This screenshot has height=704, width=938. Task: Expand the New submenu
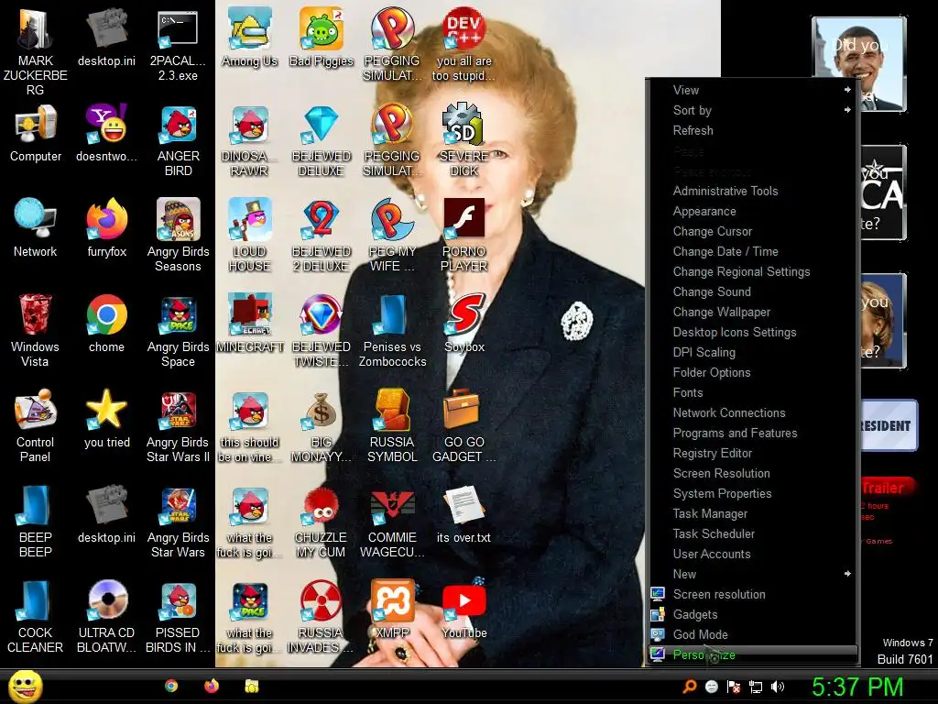click(x=753, y=574)
